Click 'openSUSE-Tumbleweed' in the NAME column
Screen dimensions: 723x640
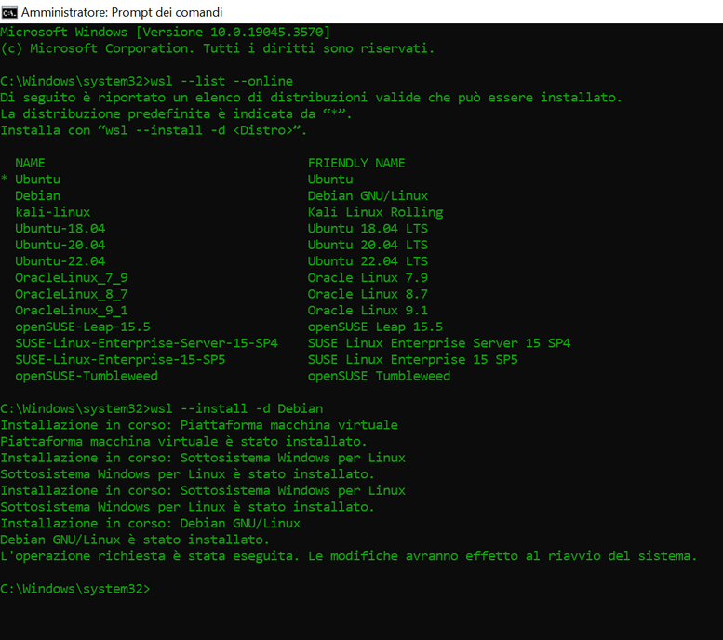(x=87, y=376)
